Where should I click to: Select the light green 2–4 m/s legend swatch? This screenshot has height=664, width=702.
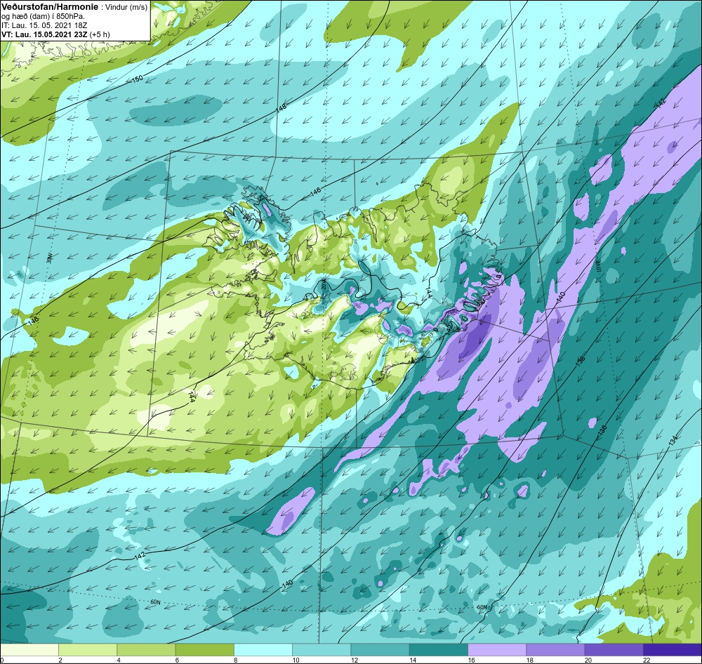88,649
